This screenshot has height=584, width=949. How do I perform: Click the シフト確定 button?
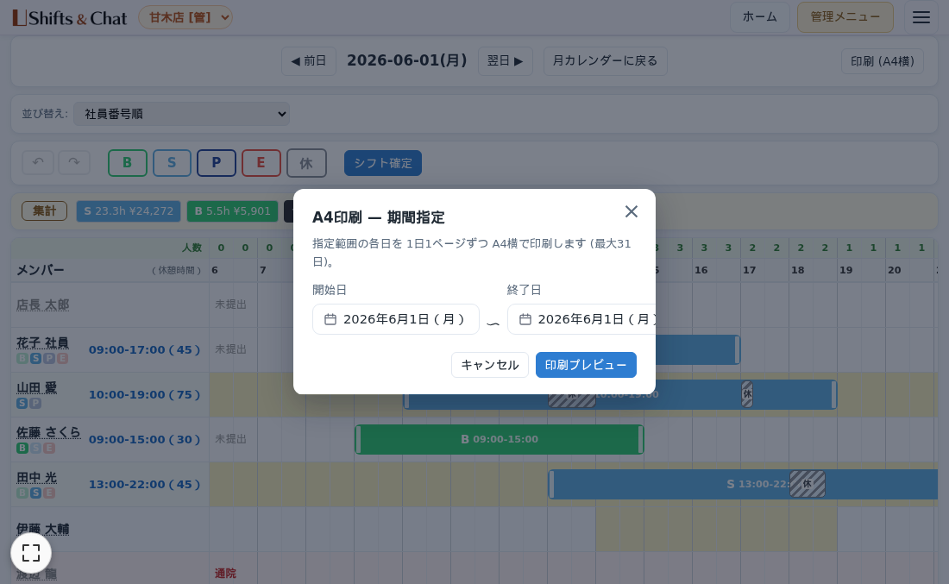(383, 163)
